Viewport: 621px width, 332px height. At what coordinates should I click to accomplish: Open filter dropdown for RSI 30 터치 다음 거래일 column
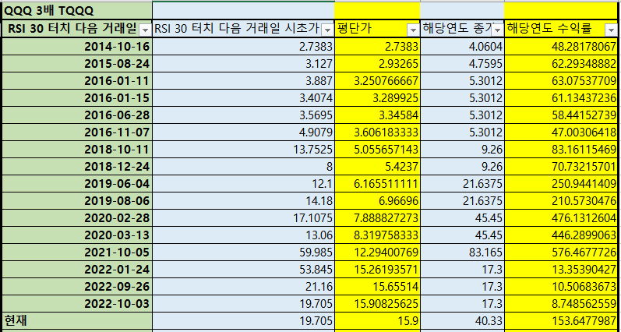click(146, 30)
